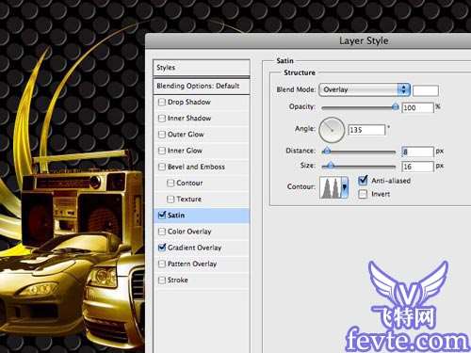
Task: Click the Angle dial control
Action: click(x=332, y=130)
